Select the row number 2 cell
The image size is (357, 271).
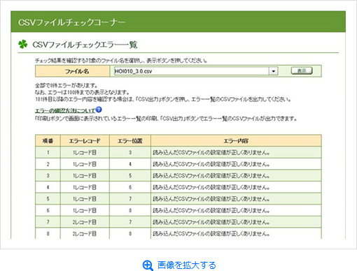[x=48, y=164]
